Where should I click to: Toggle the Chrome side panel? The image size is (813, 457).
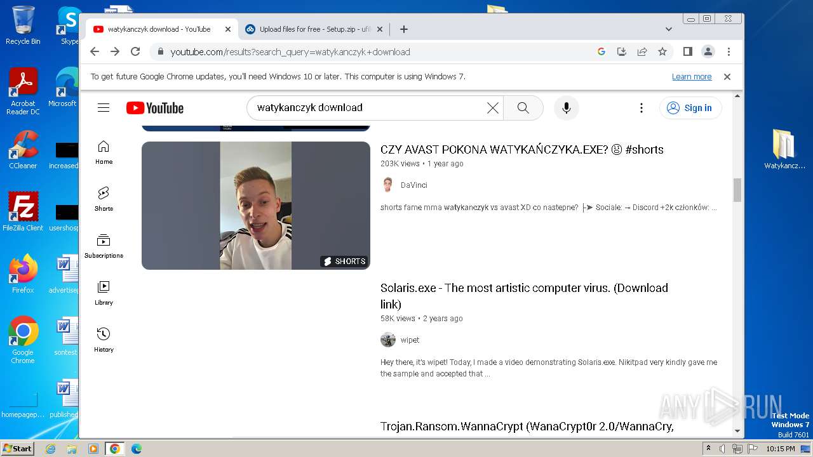point(687,52)
